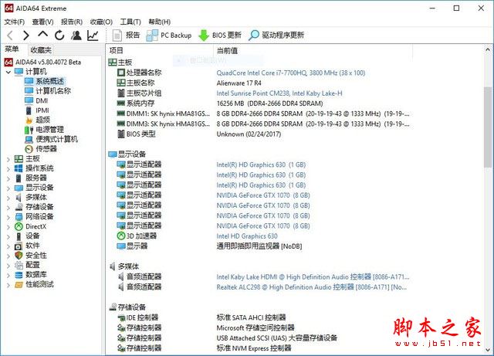Image resolution: width=494 pixels, height=356 pixels.
Task: Click the 操作系统 Windows logo icon
Action: (x=19, y=168)
